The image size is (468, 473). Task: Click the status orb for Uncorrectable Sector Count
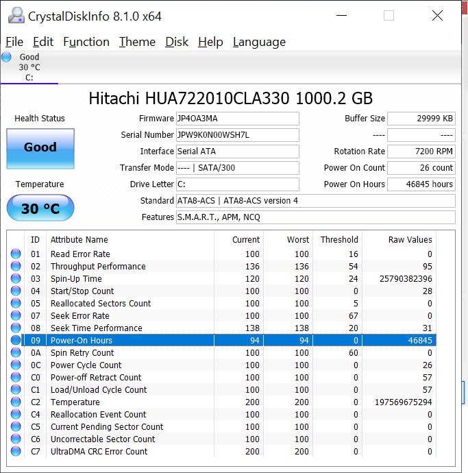point(16,439)
